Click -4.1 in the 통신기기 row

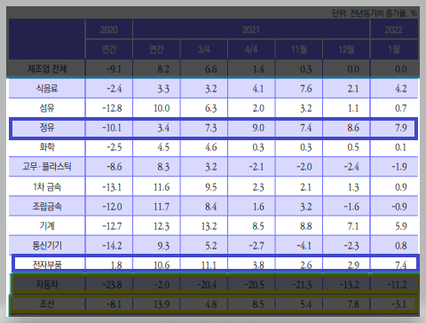click(304, 246)
